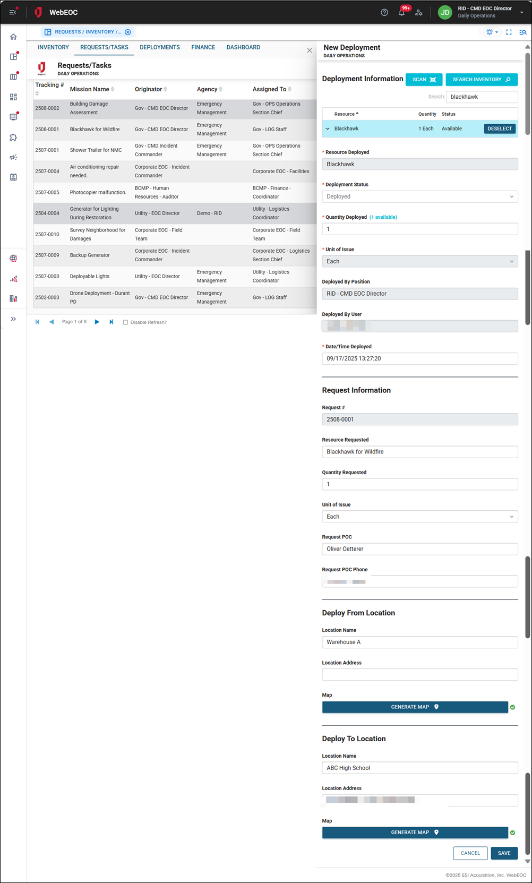Go to previous page of requests
The width and height of the screenshot is (532, 883).
point(52,322)
